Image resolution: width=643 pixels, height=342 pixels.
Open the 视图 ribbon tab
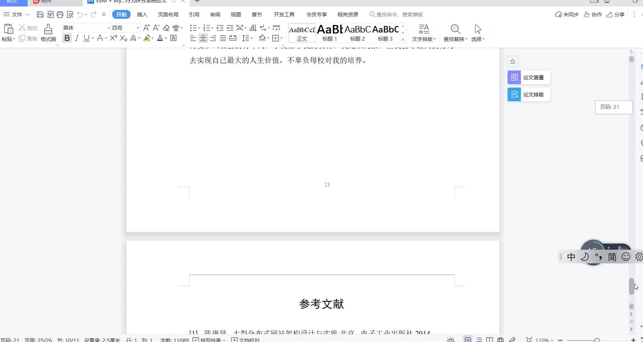coord(236,14)
